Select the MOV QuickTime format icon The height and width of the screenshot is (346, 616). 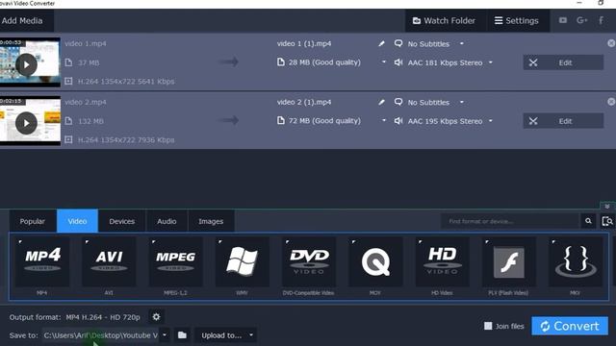(x=375, y=262)
